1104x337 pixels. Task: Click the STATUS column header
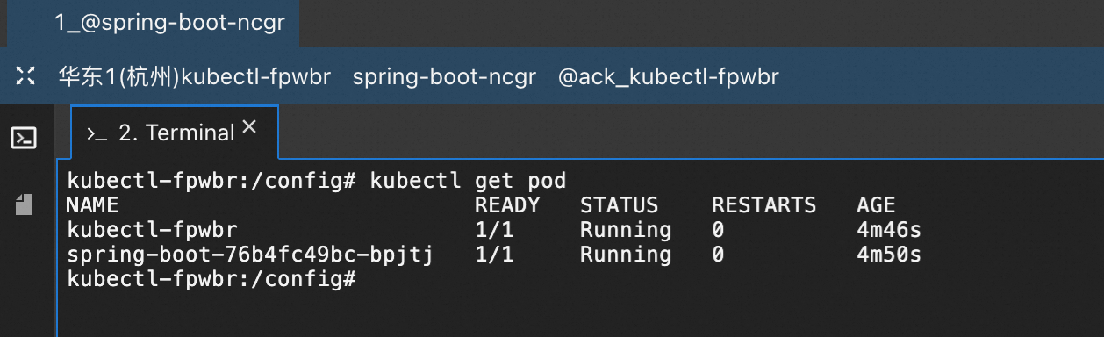click(619, 205)
